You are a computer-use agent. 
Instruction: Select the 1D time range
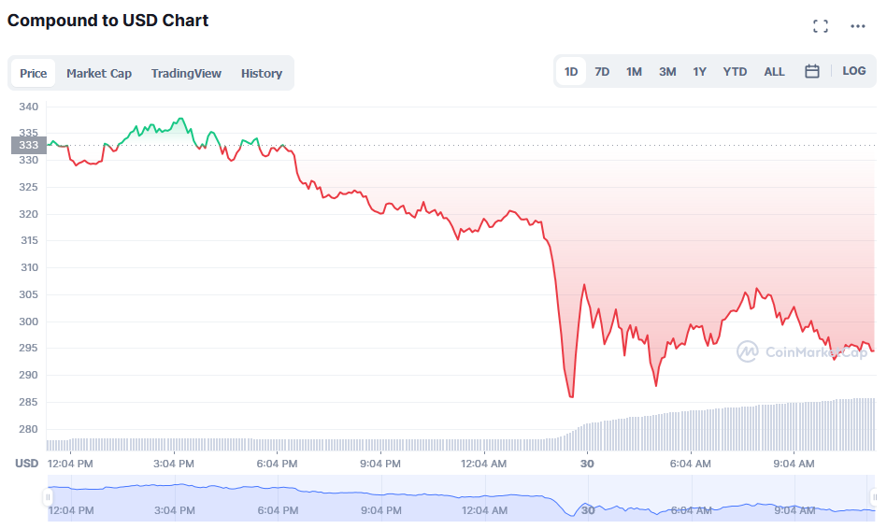[571, 71]
